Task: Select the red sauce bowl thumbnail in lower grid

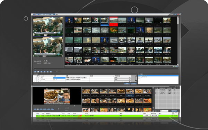Action: point(147,101)
